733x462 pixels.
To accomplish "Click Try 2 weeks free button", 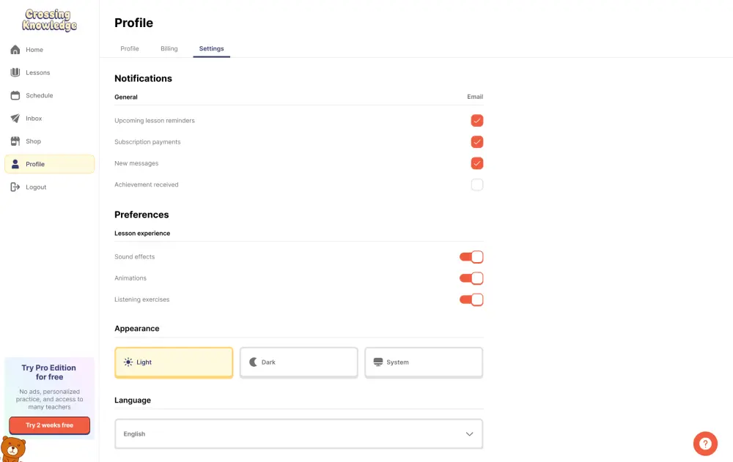I will [x=50, y=425].
